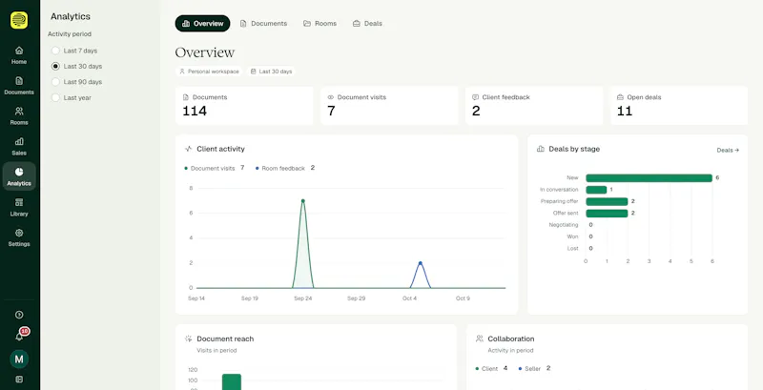763x390 pixels.
Task: Click the Overview page heading
Action: point(205,52)
